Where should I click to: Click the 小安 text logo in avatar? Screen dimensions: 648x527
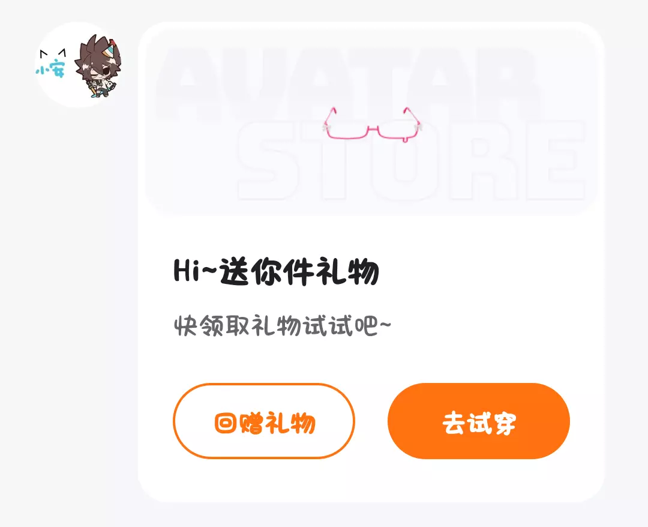pyautogui.click(x=50, y=70)
